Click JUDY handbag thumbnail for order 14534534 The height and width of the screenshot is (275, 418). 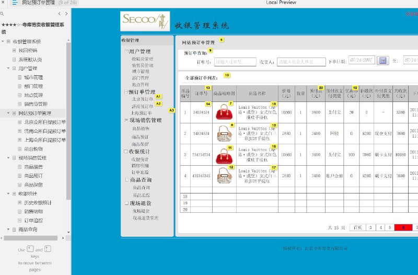pos(224,133)
